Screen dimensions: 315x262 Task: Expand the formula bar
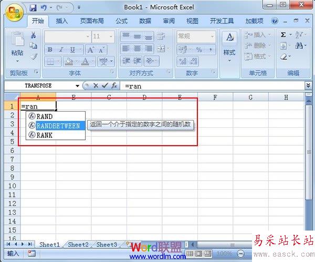(x=308, y=85)
